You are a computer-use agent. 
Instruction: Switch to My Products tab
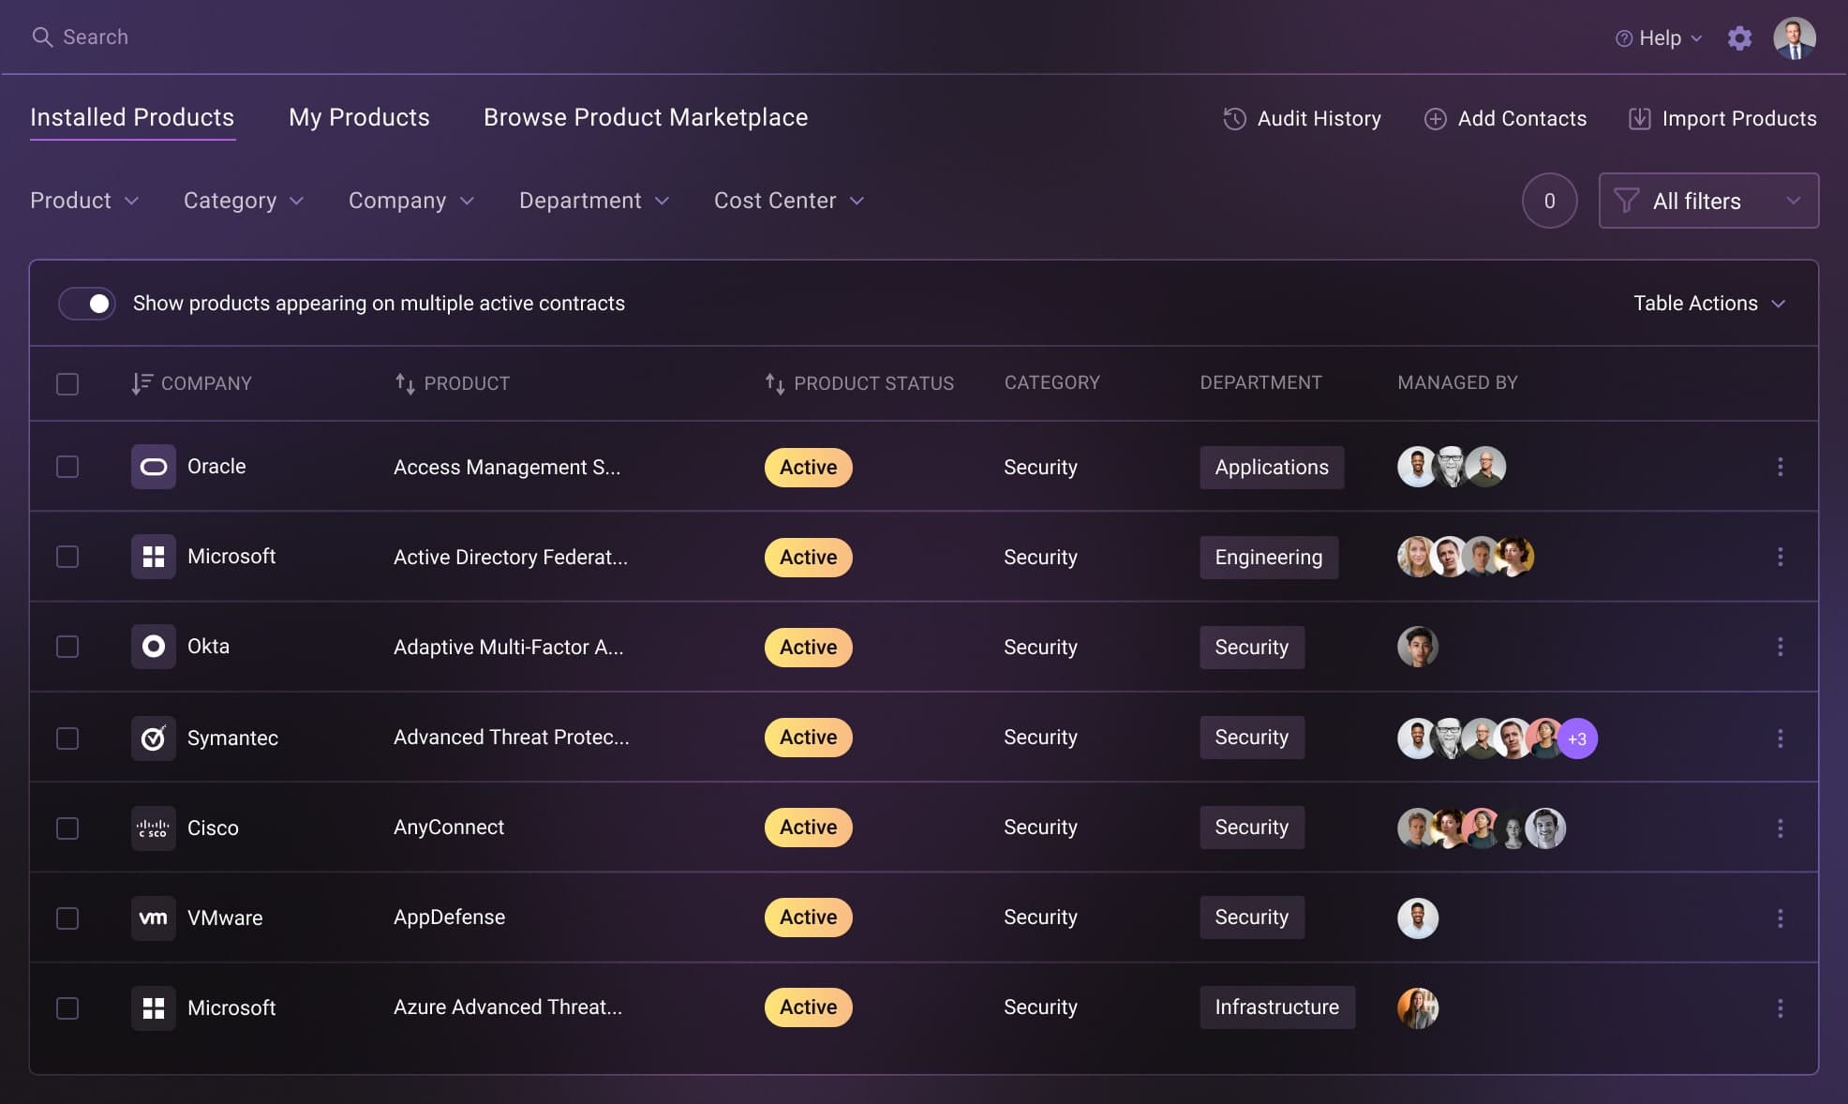click(359, 117)
